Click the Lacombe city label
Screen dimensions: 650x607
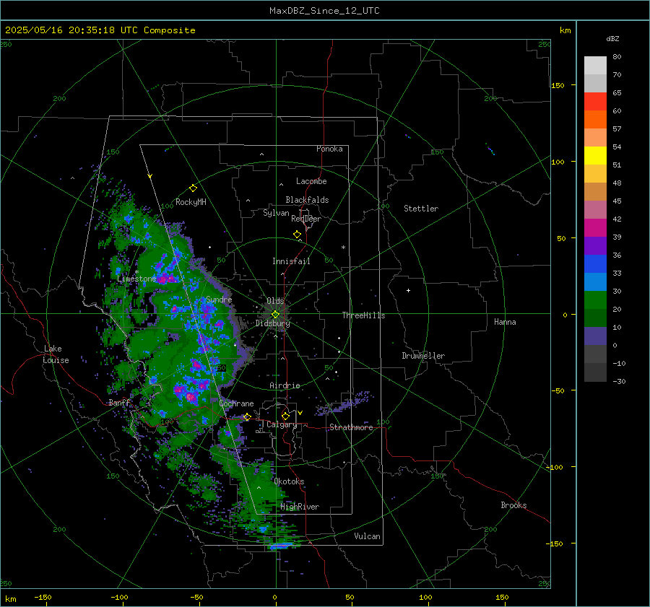click(x=311, y=181)
